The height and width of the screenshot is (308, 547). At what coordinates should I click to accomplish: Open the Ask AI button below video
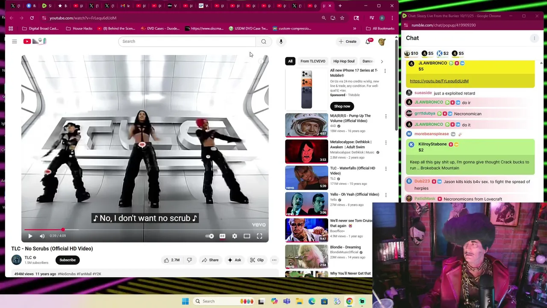click(234, 260)
